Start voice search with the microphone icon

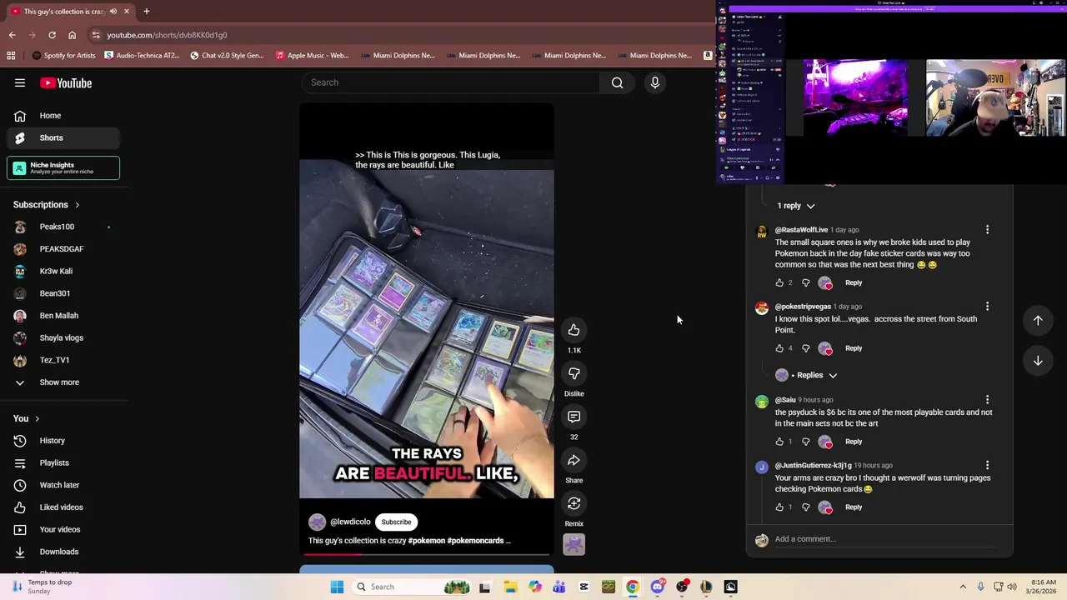(655, 82)
